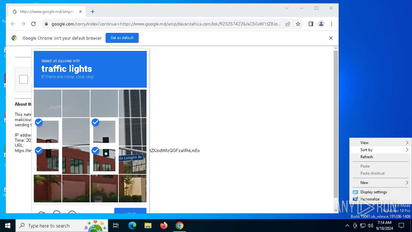Click the Chrome back arrow
412x232 pixels.
[x=13, y=24]
